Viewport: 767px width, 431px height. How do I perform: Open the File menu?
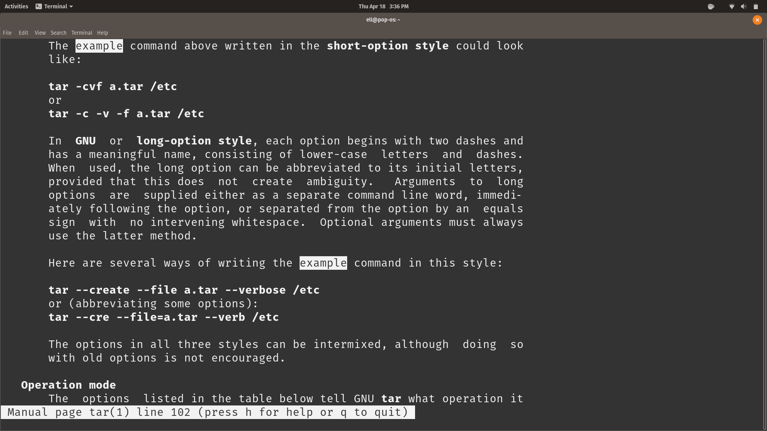(x=7, y=33)
